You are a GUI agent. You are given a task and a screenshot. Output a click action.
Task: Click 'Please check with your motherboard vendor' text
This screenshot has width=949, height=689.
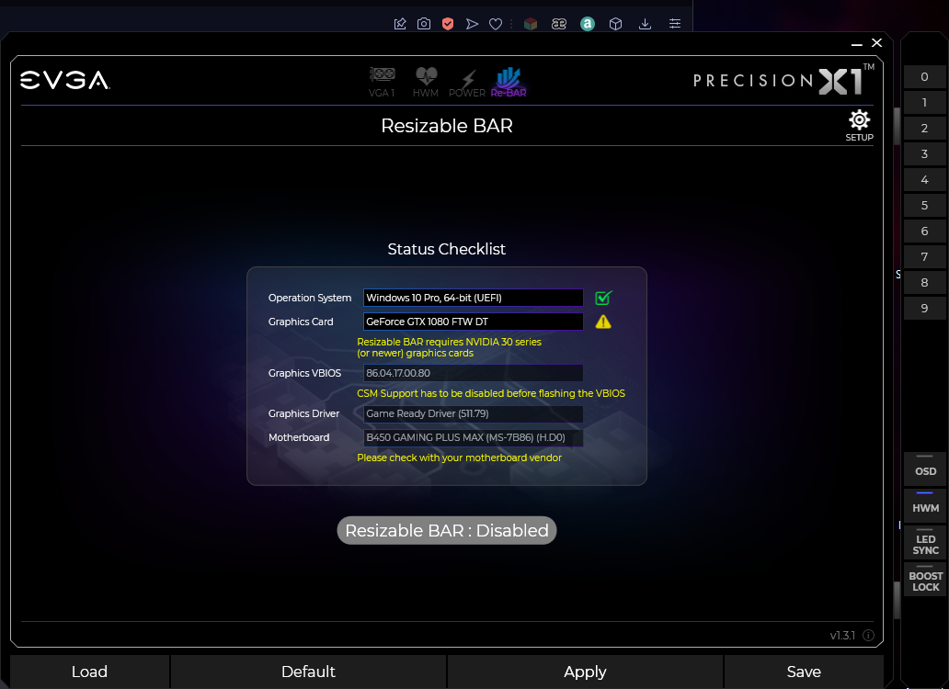tap(460, 458)
